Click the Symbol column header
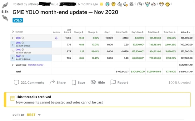 19,32
